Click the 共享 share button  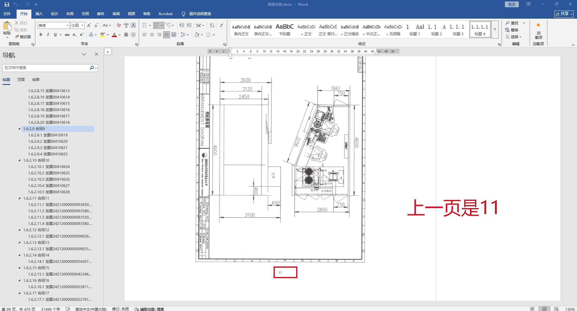coord(564,14)
